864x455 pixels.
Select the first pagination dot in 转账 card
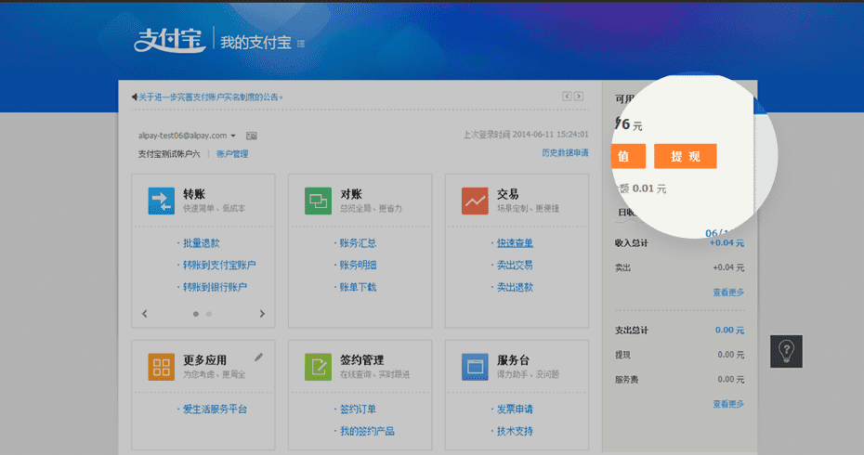[196, 314]
